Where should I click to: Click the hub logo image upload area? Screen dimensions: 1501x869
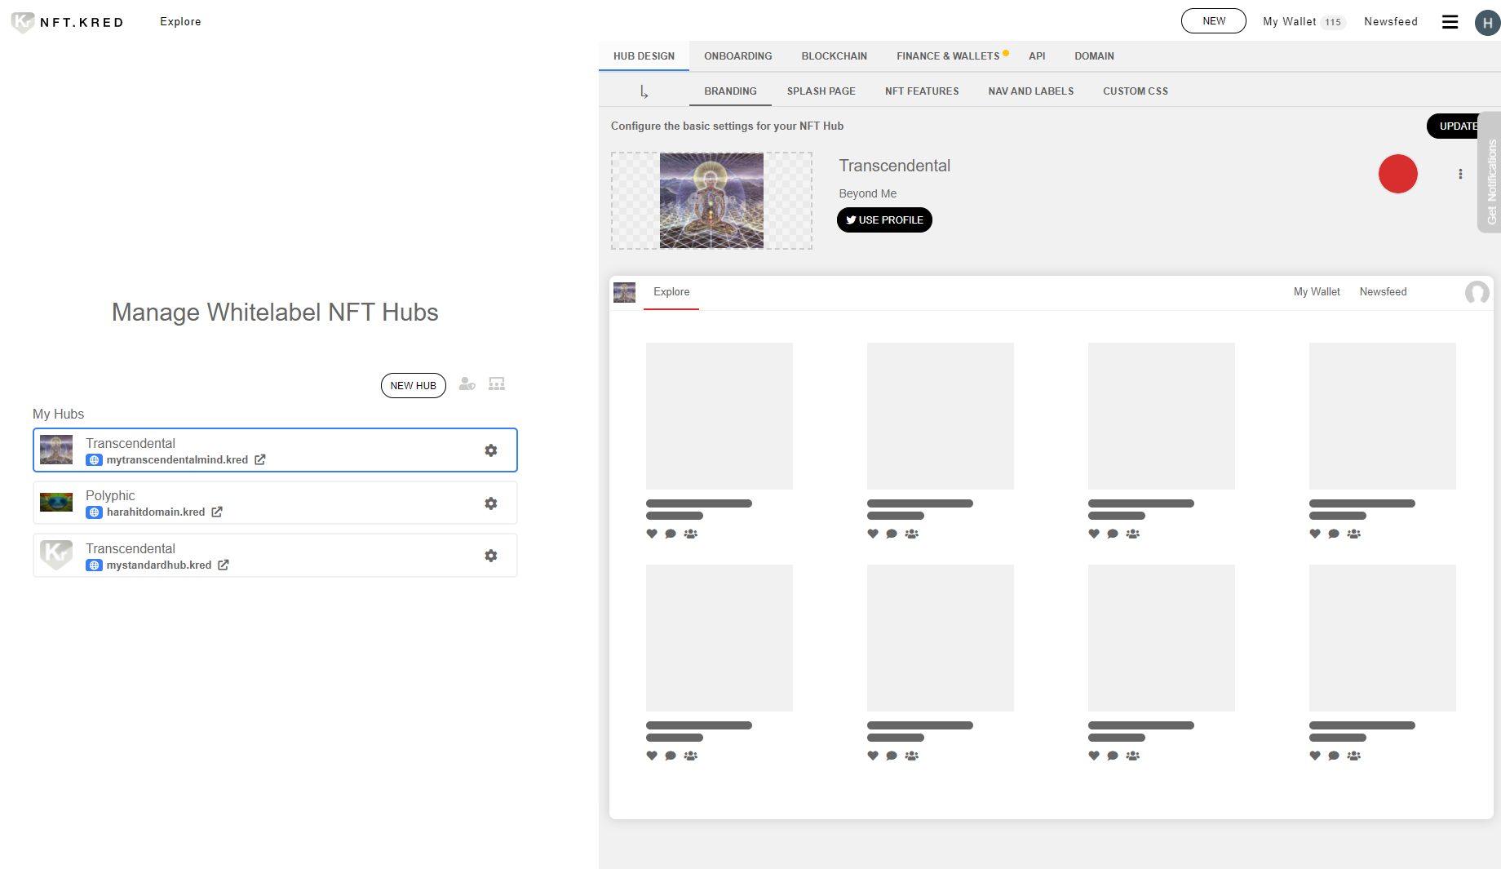tap(711, 201)
